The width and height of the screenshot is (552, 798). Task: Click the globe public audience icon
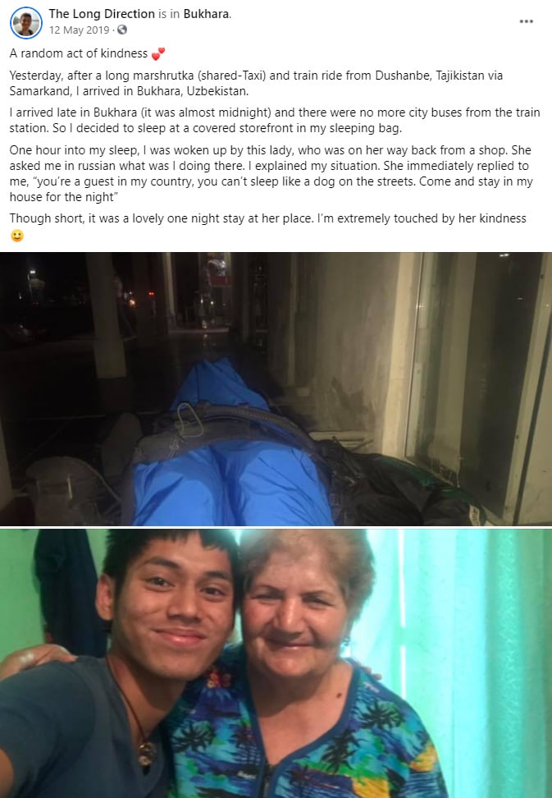click(x=122, y=30)
